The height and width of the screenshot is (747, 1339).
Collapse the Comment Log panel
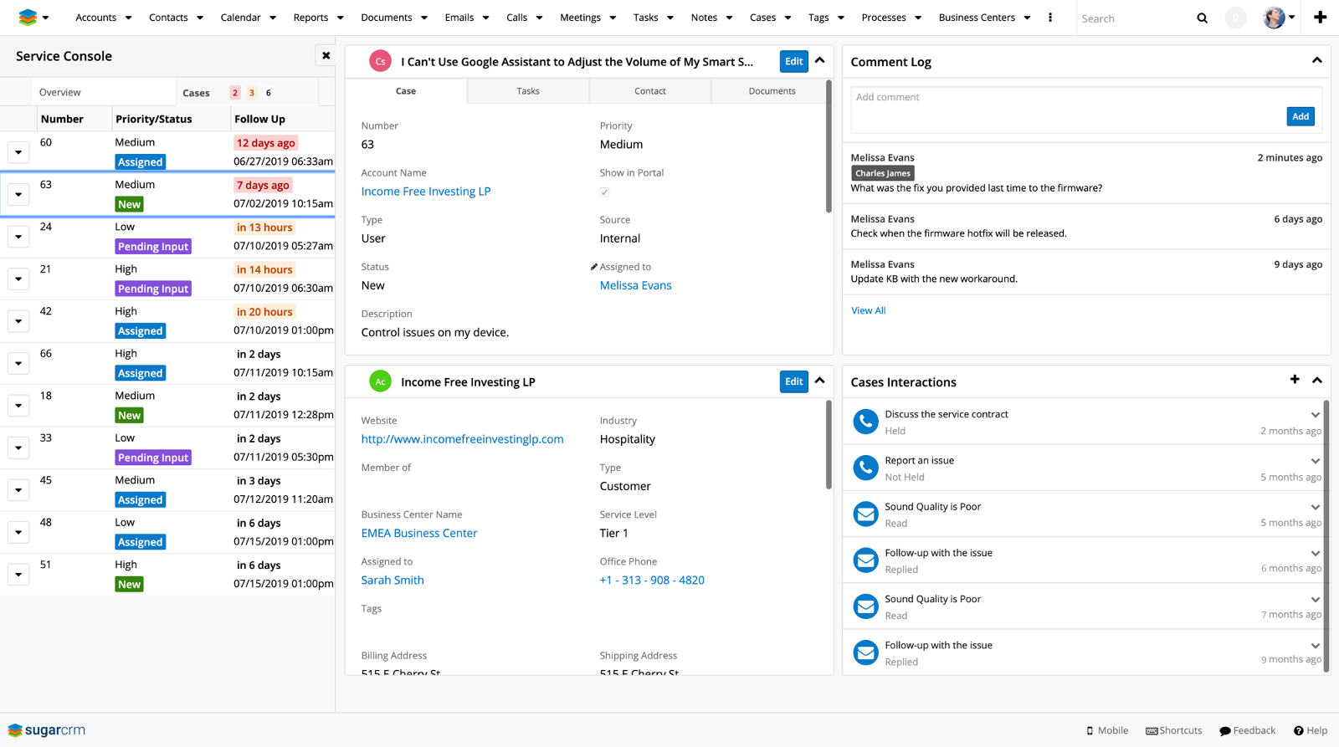point(1316,61)
